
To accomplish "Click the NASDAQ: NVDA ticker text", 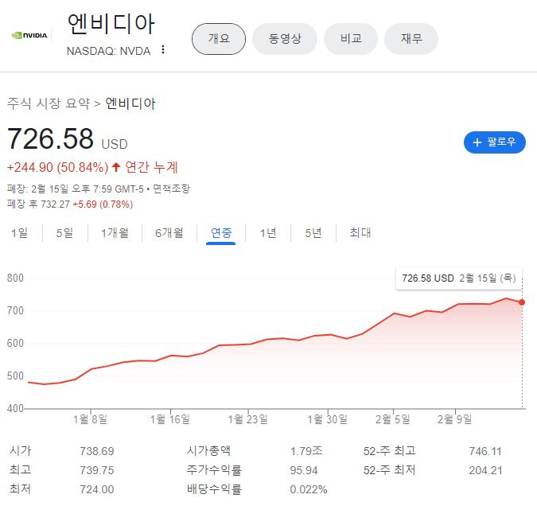I will tap(108, 51).
